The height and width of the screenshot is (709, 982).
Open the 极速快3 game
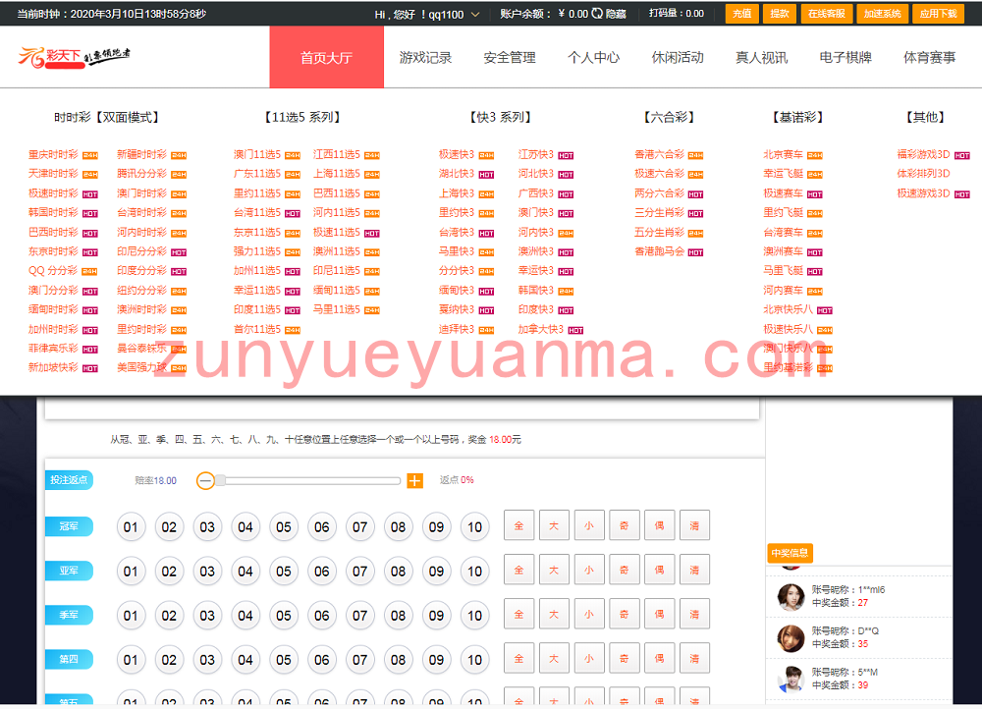click(x=457, y=154)
